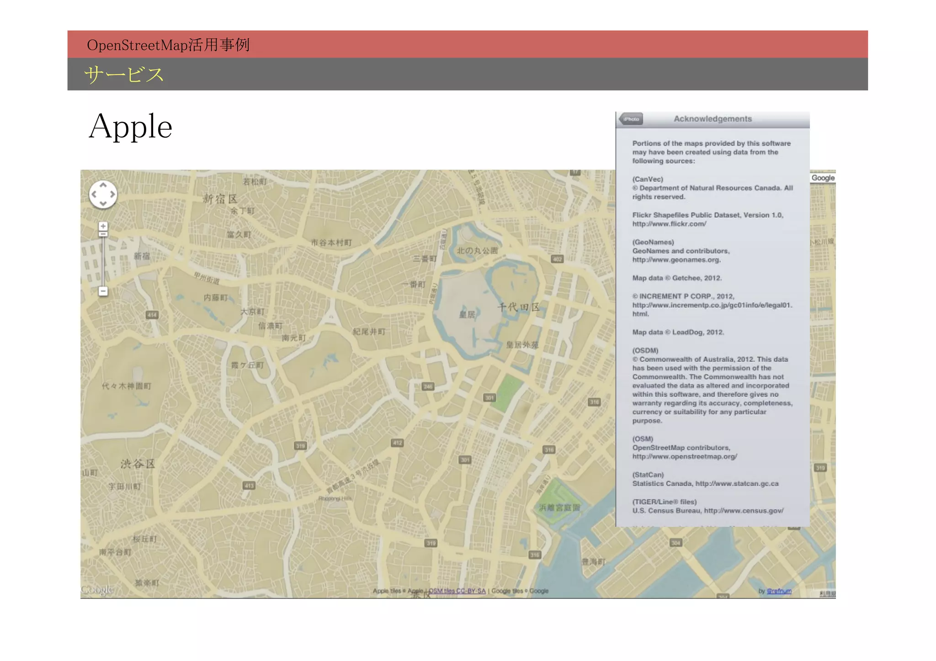Click the 北の丸公園 label on the map

point(477,250)
